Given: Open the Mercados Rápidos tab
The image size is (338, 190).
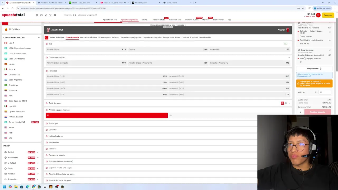Looking at the screenshot, I should tap(88, 37).
